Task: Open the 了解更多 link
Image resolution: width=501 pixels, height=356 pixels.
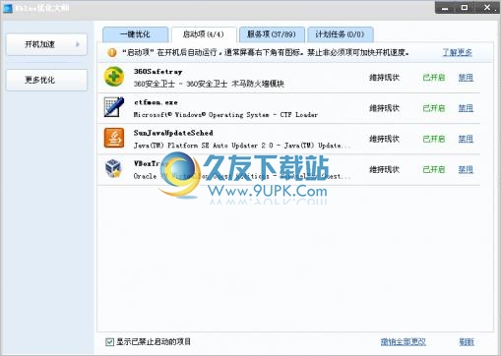Action: point(457,52)
